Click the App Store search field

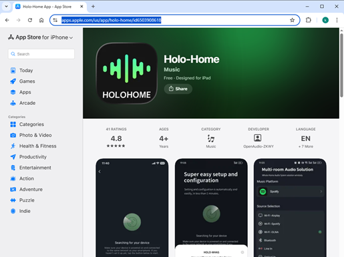pyautogui.click(x=41, y=54)
